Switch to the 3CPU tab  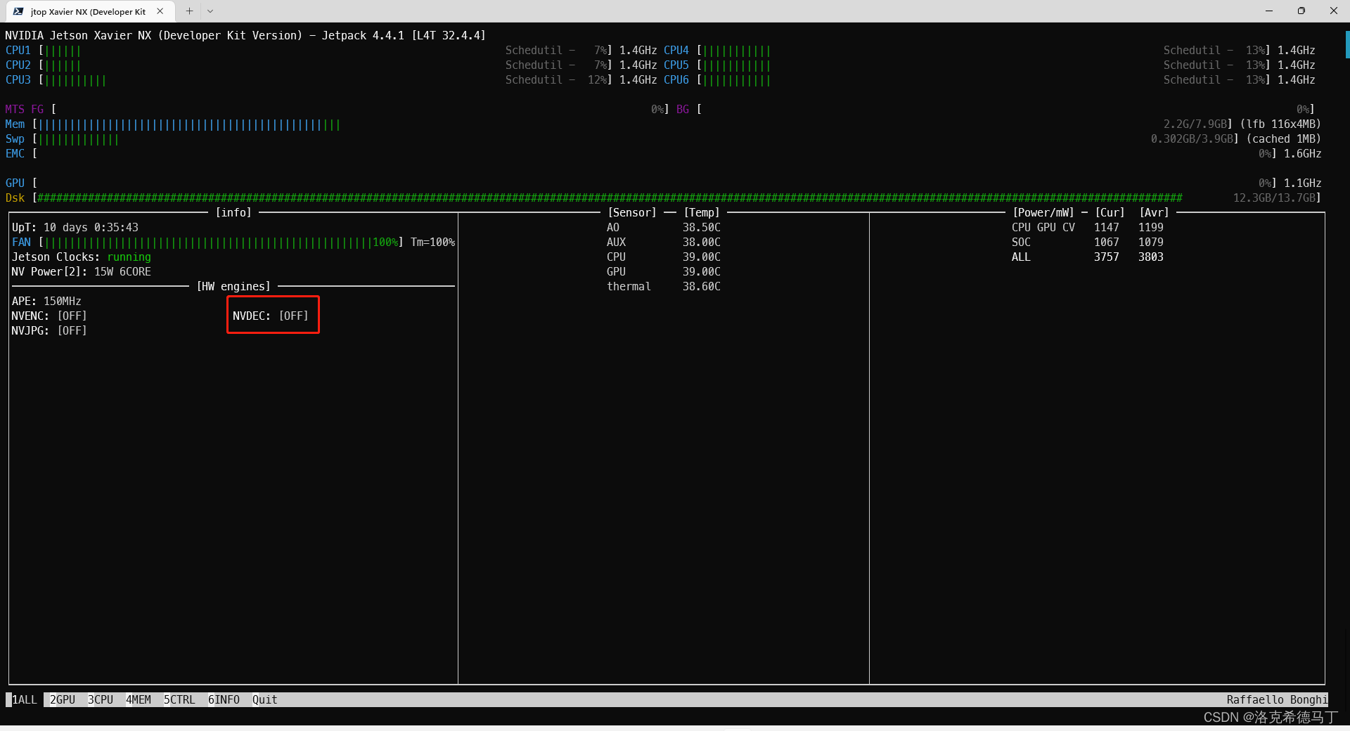(x=101, y=700)
